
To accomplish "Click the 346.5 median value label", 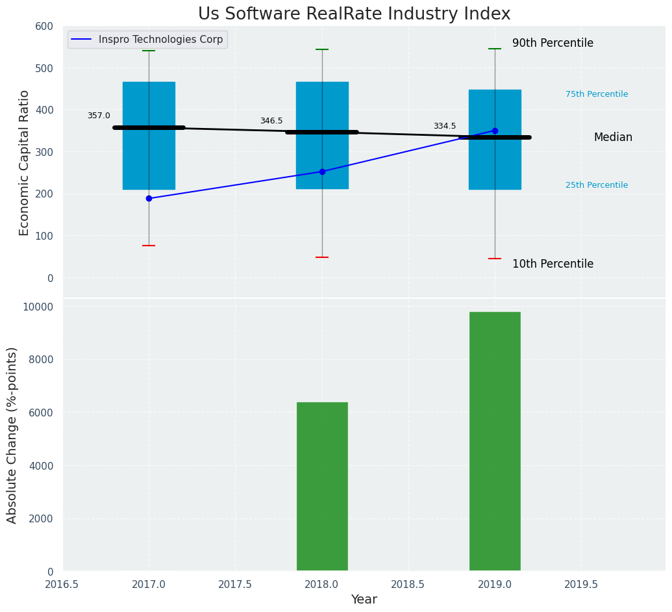I will pos(271,121).
